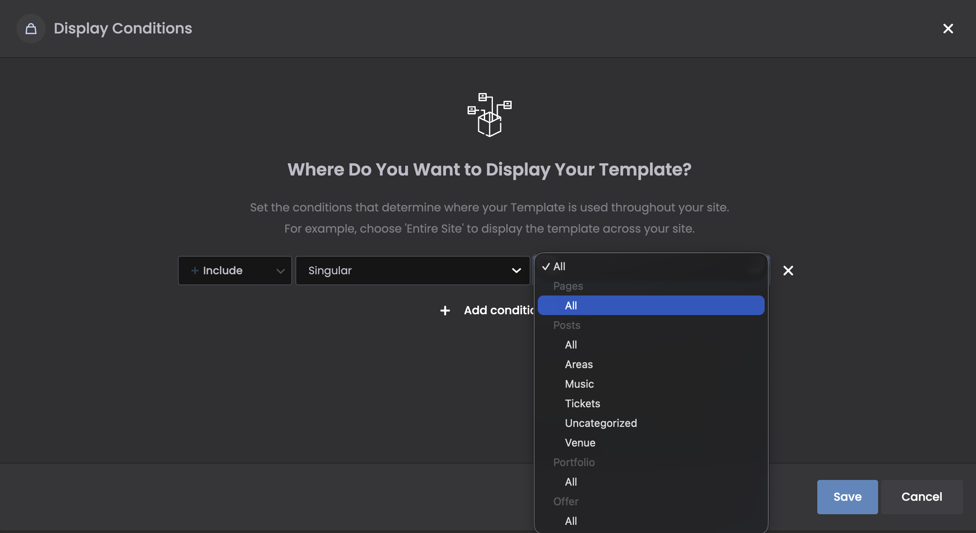Click the plus icon before Add condition
Image resolution: width=976 pixels, height=533 pixels.
[x=445, y=311]
